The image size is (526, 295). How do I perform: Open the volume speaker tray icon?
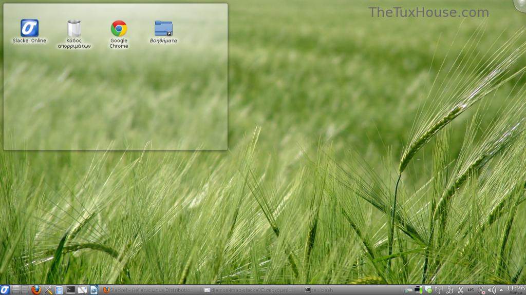coord(492,290)
